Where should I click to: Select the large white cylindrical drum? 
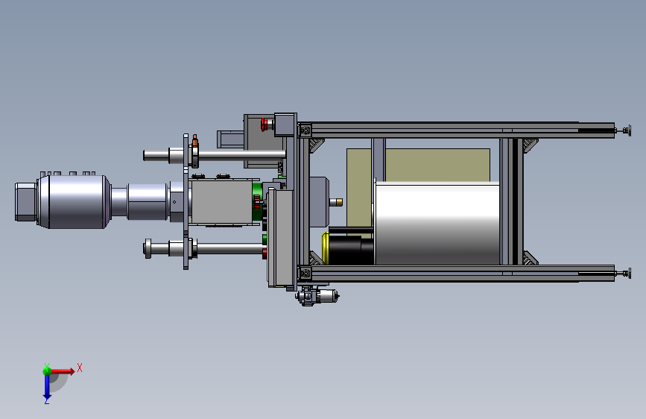(x=437, y=223)
